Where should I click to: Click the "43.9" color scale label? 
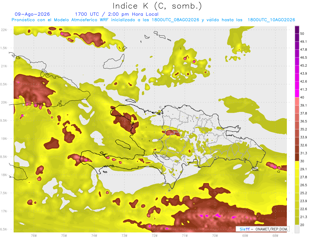(304, 73)
